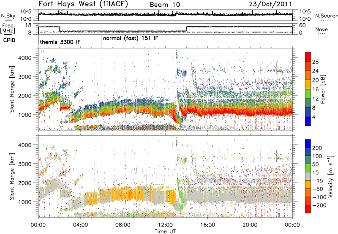Viewport: 338px width, 234px height.
Task: Select the 'N.Search' legend label
Action: (327, 16)
